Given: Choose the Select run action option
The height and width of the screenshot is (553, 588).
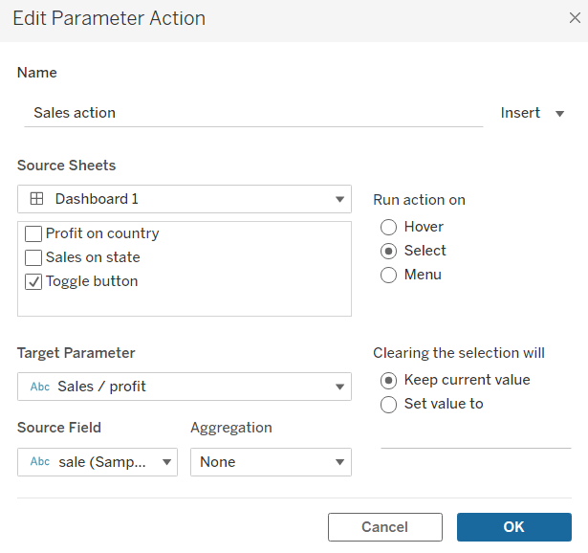Looking at the screenshot, I should [x=388, y=251].
